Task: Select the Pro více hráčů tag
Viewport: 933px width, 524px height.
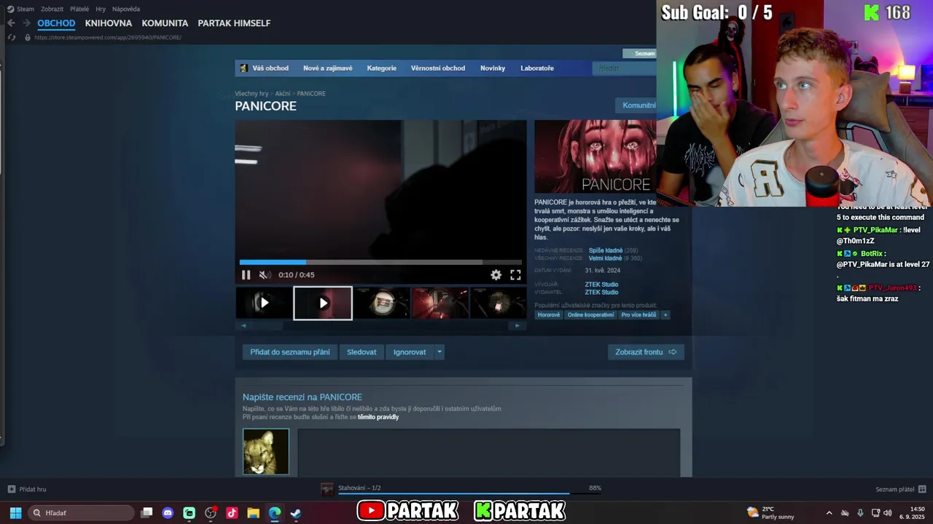Action: click(639, 315)
